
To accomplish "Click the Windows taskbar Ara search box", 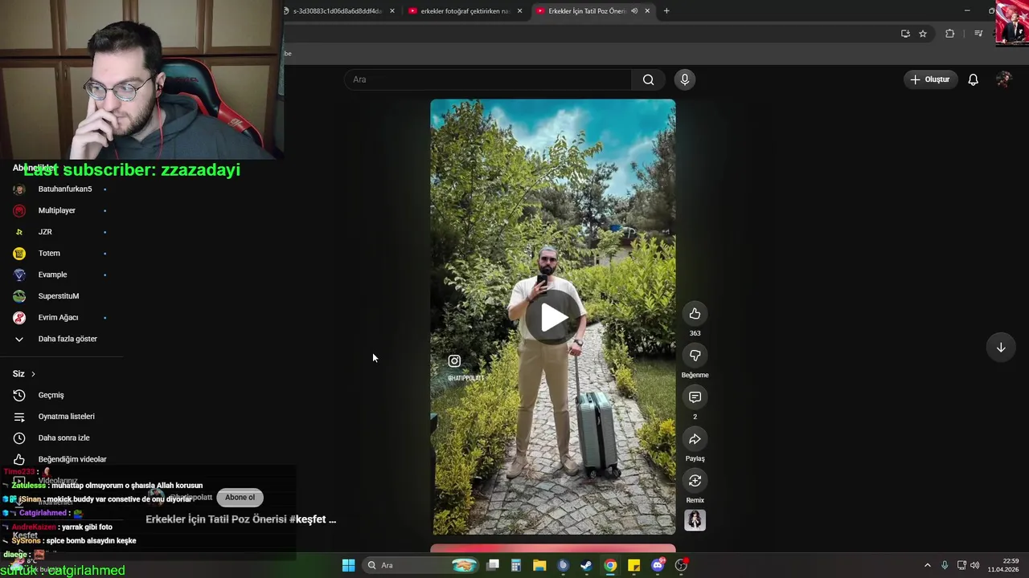I will tap(421, 565).
